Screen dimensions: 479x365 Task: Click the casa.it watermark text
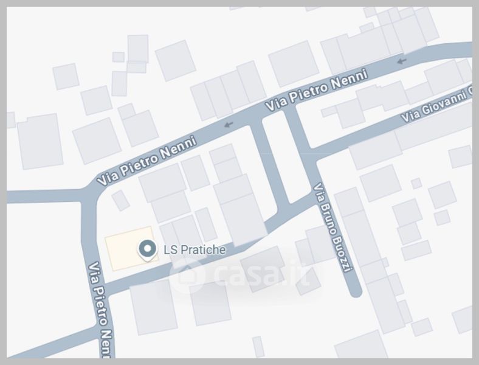[x=263, y=274]
